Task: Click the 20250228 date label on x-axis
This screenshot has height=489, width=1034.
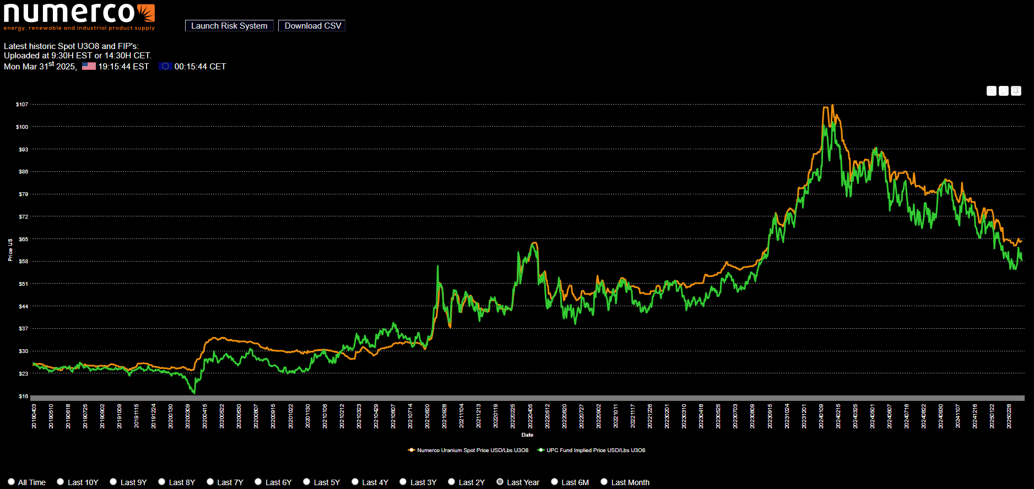Action: click(1009, 416)
